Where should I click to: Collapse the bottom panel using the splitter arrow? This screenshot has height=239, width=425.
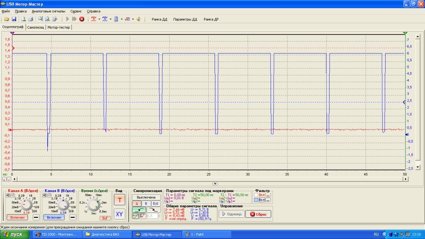pyautogui.click(x=215, y=184)
